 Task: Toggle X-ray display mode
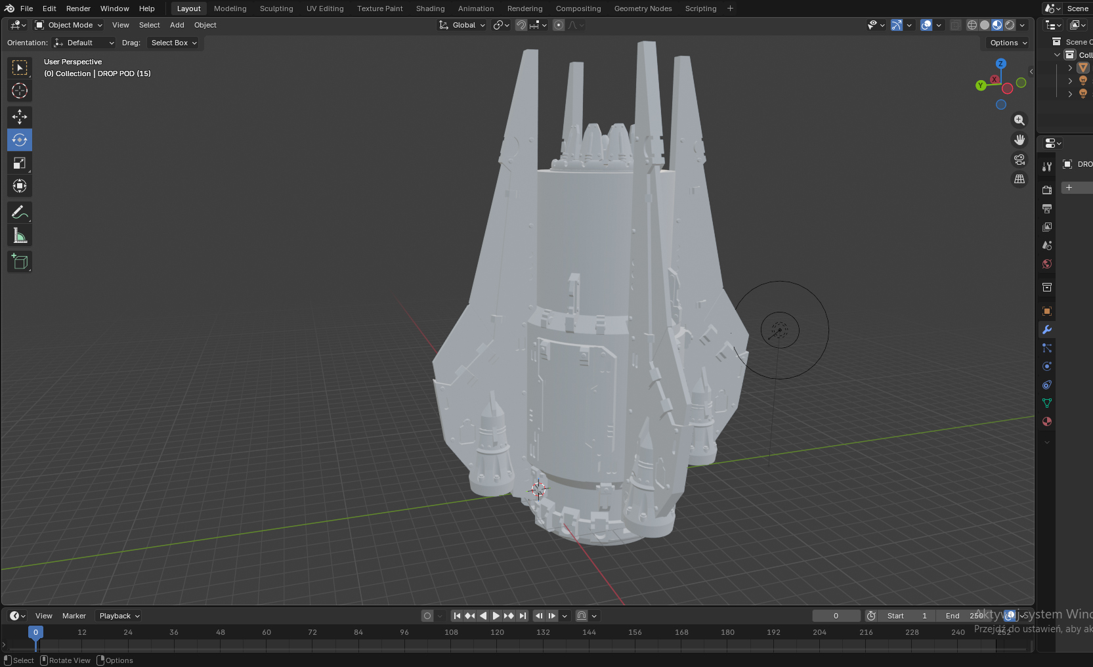(x=956, y=25)
